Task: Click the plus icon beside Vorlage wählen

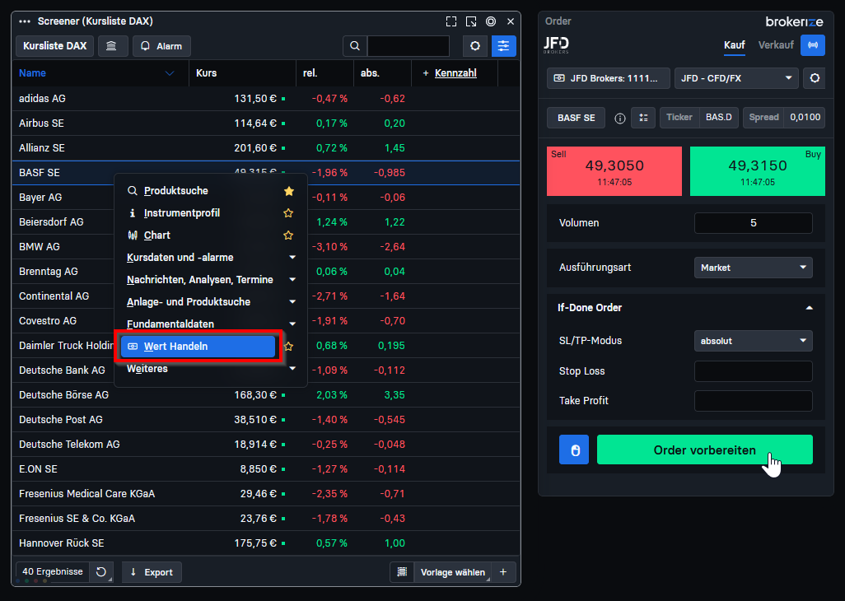Action: (x=502, y=572)
